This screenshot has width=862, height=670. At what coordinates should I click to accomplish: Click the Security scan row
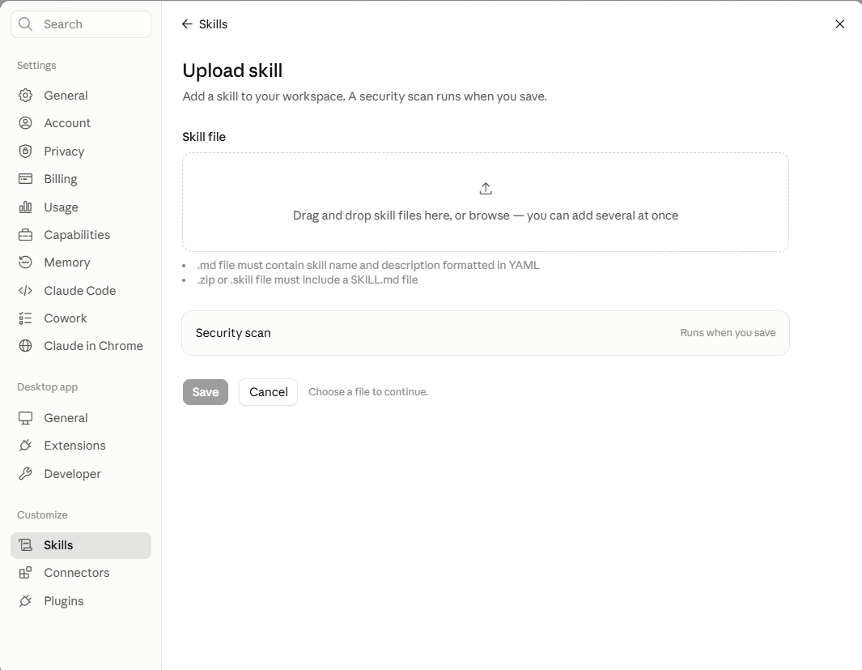point(486,333)
